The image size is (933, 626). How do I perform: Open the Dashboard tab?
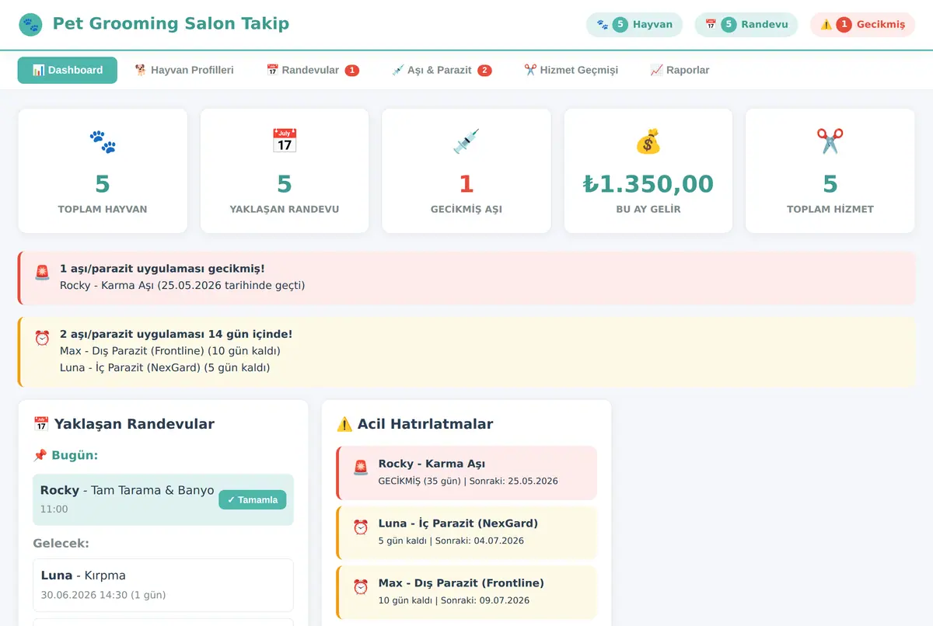tap(68, 70)
